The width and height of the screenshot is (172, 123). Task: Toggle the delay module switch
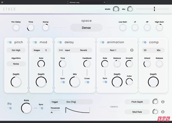(x=60, y=42)
